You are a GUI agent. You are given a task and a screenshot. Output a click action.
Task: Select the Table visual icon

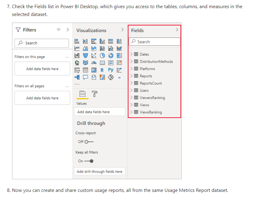(x=85, y=70)
